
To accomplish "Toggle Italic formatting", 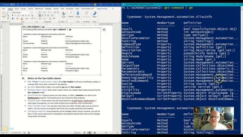I will 15,16.
